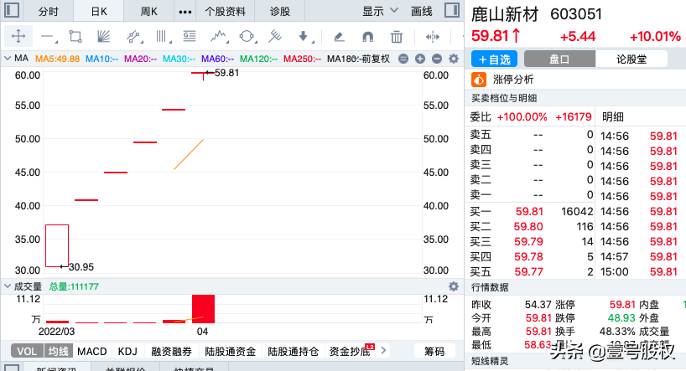Open the 显示 dropdown menu
Image resolution: width=686 pixels, height=371 pixels.
point(380,11)
